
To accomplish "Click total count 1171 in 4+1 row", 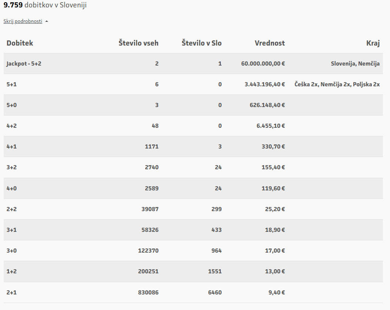I will [151, 147].
